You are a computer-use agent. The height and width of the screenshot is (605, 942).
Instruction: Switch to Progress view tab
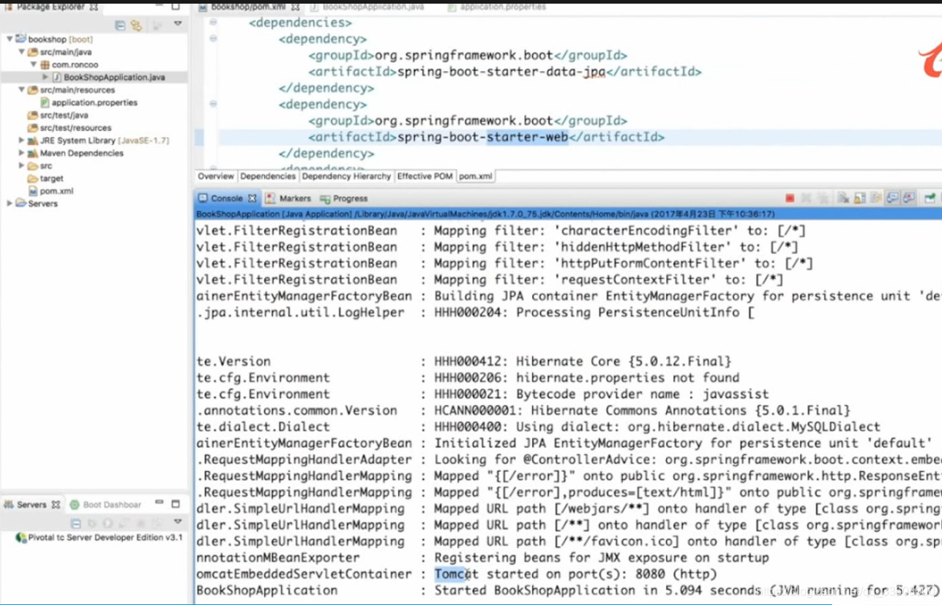tap(343, 198)
